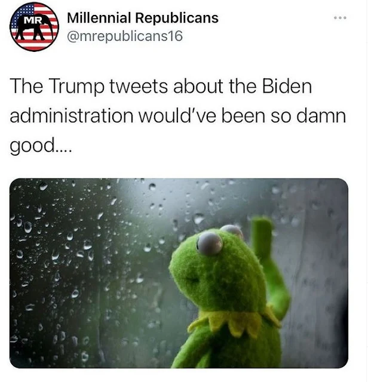368x382 pixels.
Task: Click the word good ending the tweet
Action: 32,146
